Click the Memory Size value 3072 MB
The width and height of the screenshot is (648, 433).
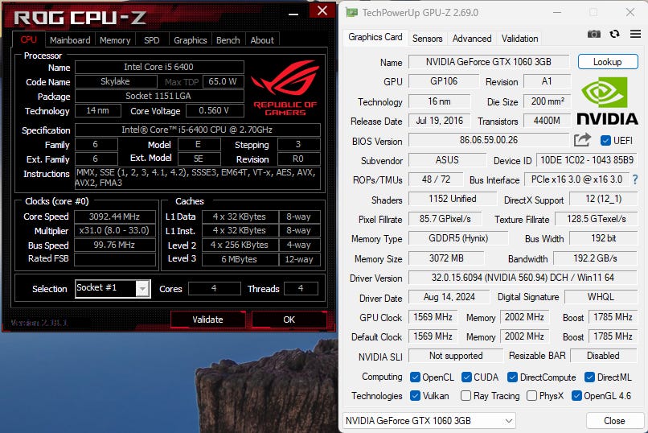point(446,258)
